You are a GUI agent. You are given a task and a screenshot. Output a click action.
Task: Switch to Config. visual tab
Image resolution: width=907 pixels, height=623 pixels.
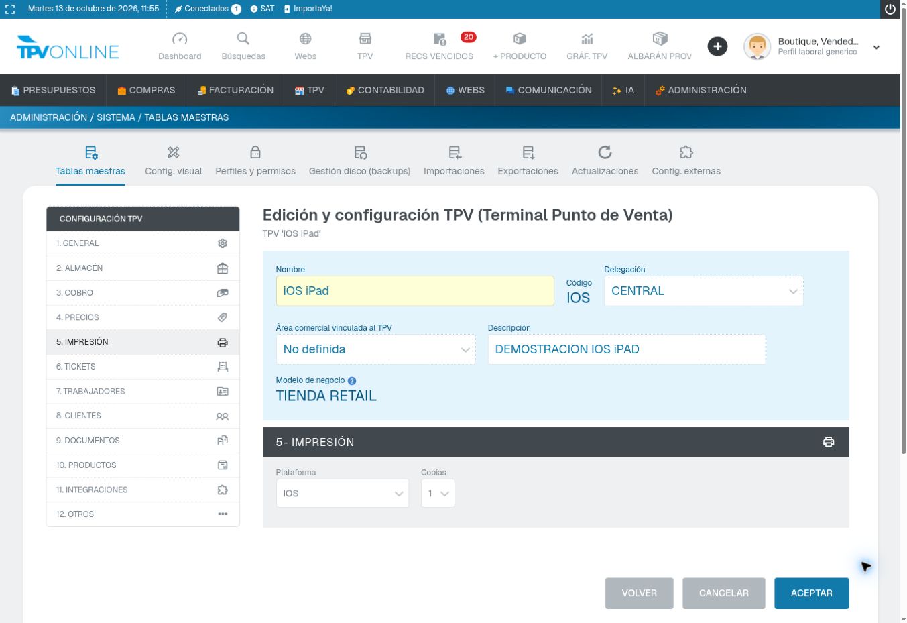click(x=174, y=162)
